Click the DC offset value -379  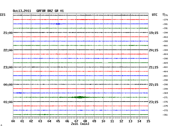pos(165,20)
